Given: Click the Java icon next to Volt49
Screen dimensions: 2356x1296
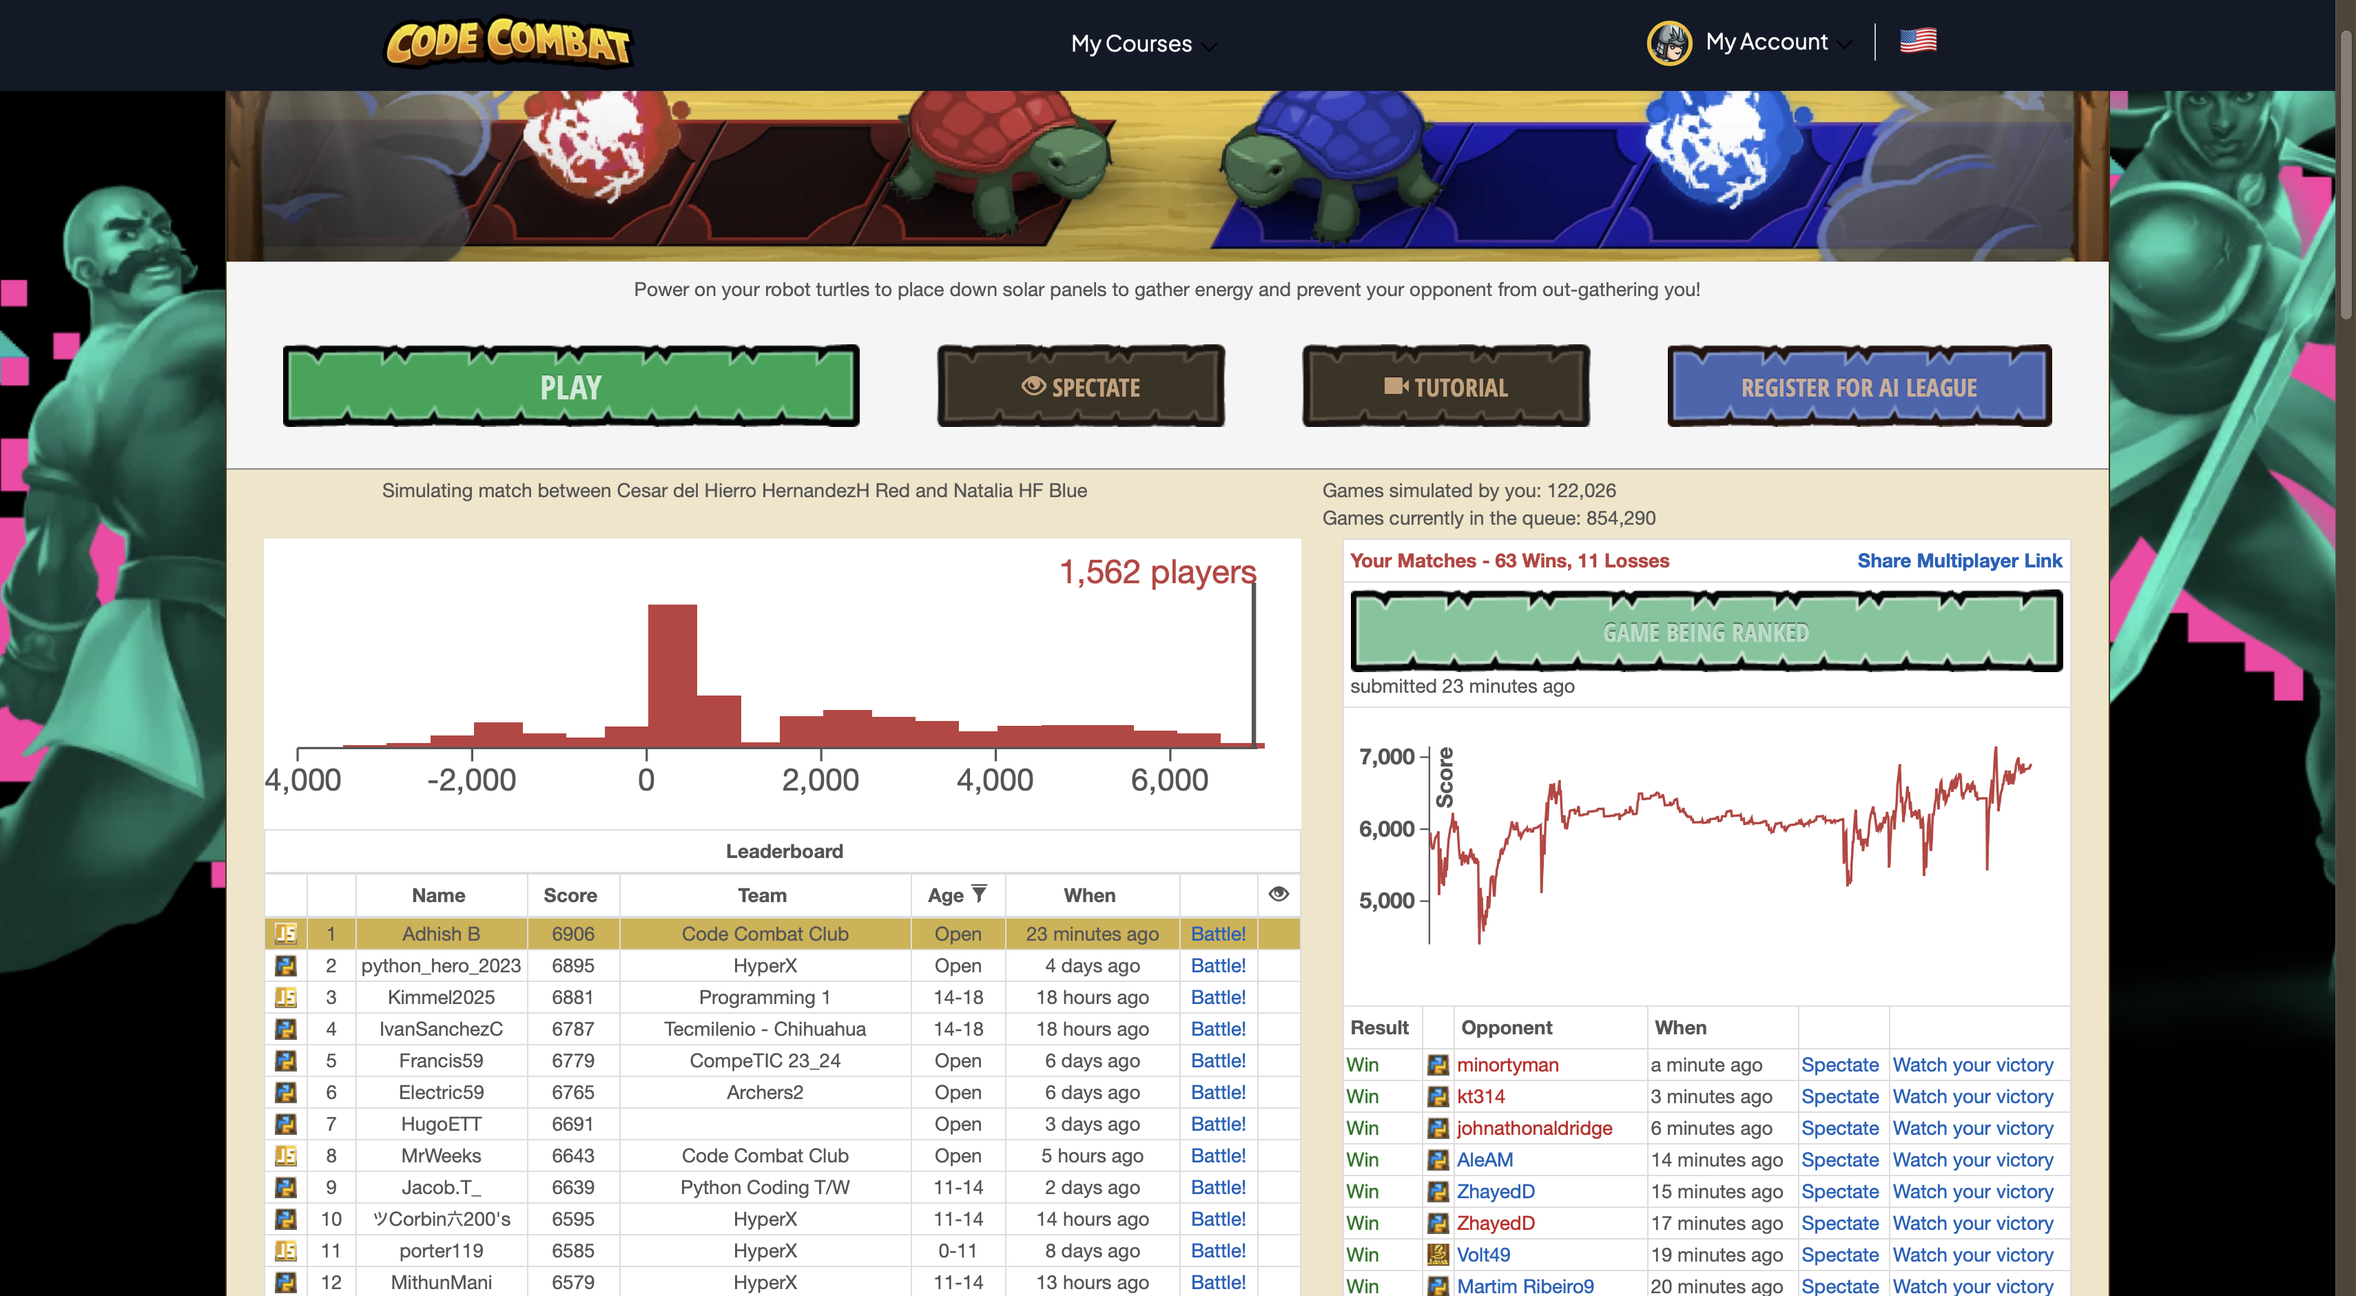Looking at the screenshot, I should [1438, 1255].
